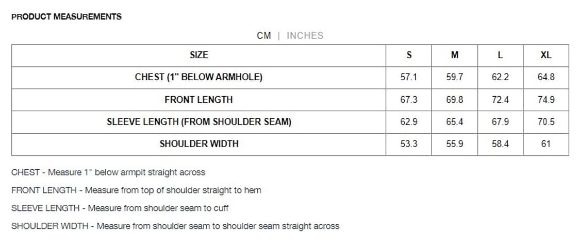Click the sleeve length value 67.9
The height and width of the screenshot is (250, 580).
(x=500, y=122)
